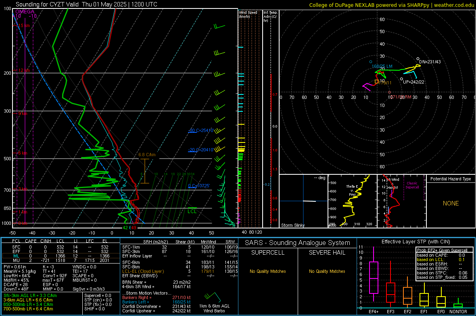Click the Potential Hazard Type header
This screenshot has height=316, width=476.
(451, 179)
